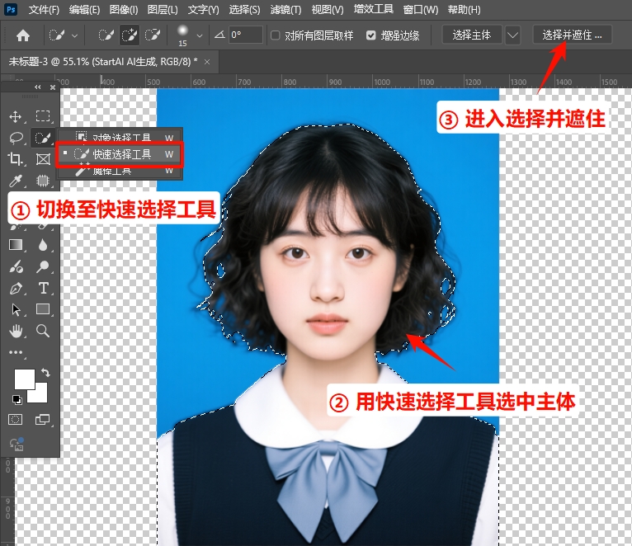
Task: Choose 对象选择工具 from the flyout
Action: pyautogui.click(x=120, y=136)
